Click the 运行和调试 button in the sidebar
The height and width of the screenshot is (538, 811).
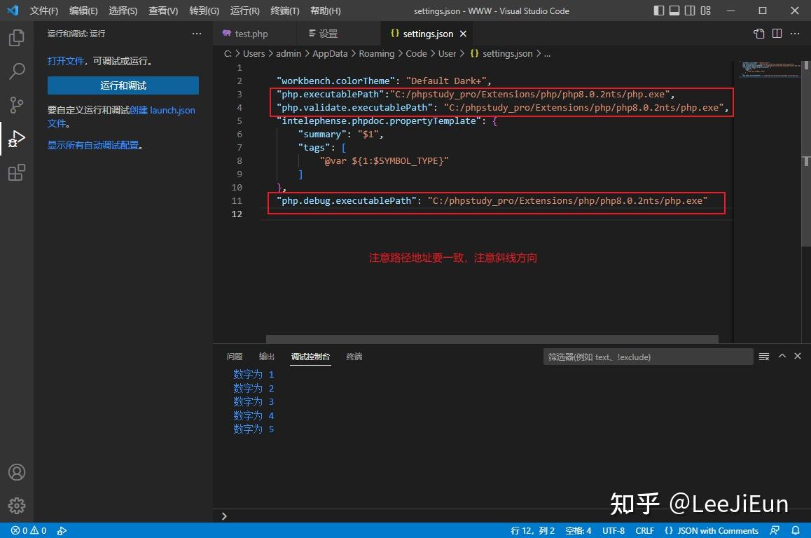point(123,85)
